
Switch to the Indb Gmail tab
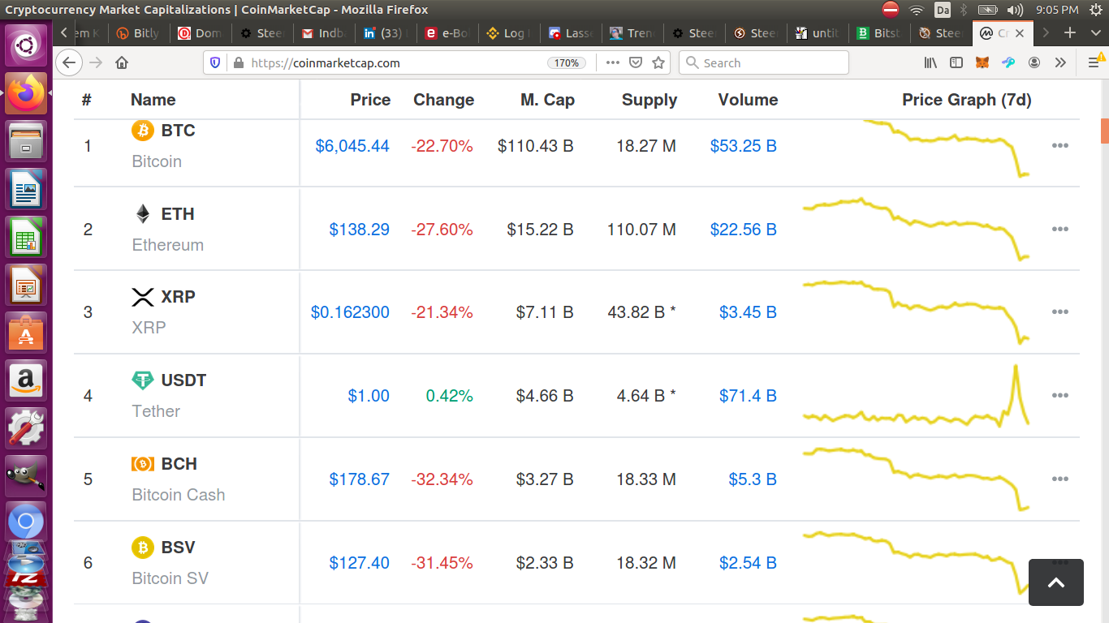(325, 33)
